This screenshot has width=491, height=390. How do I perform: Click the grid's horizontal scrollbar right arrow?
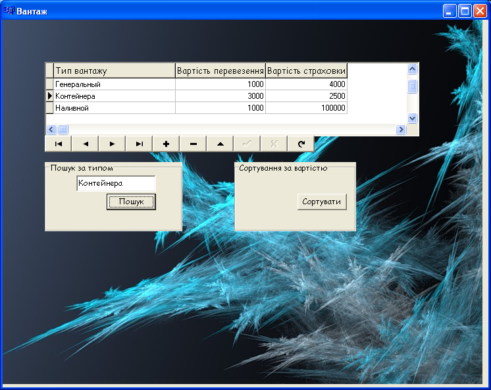401,130
